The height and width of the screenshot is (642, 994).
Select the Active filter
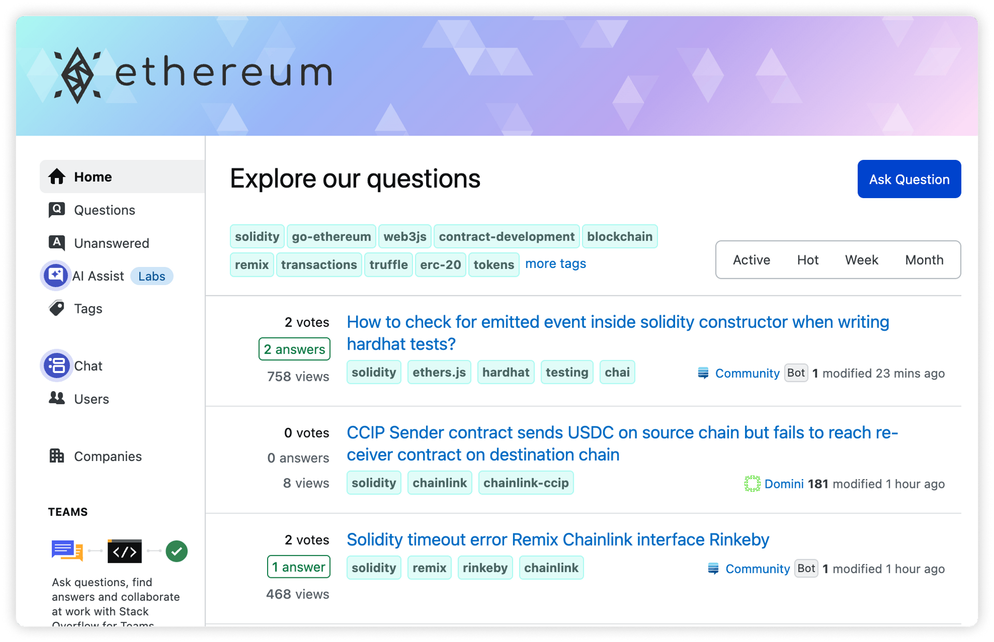point(751,260)
